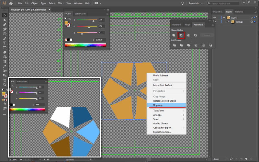The width and height of the screenshot is (259, 162).
Task: Activate the Eraser tool
Action: [5, 52]
